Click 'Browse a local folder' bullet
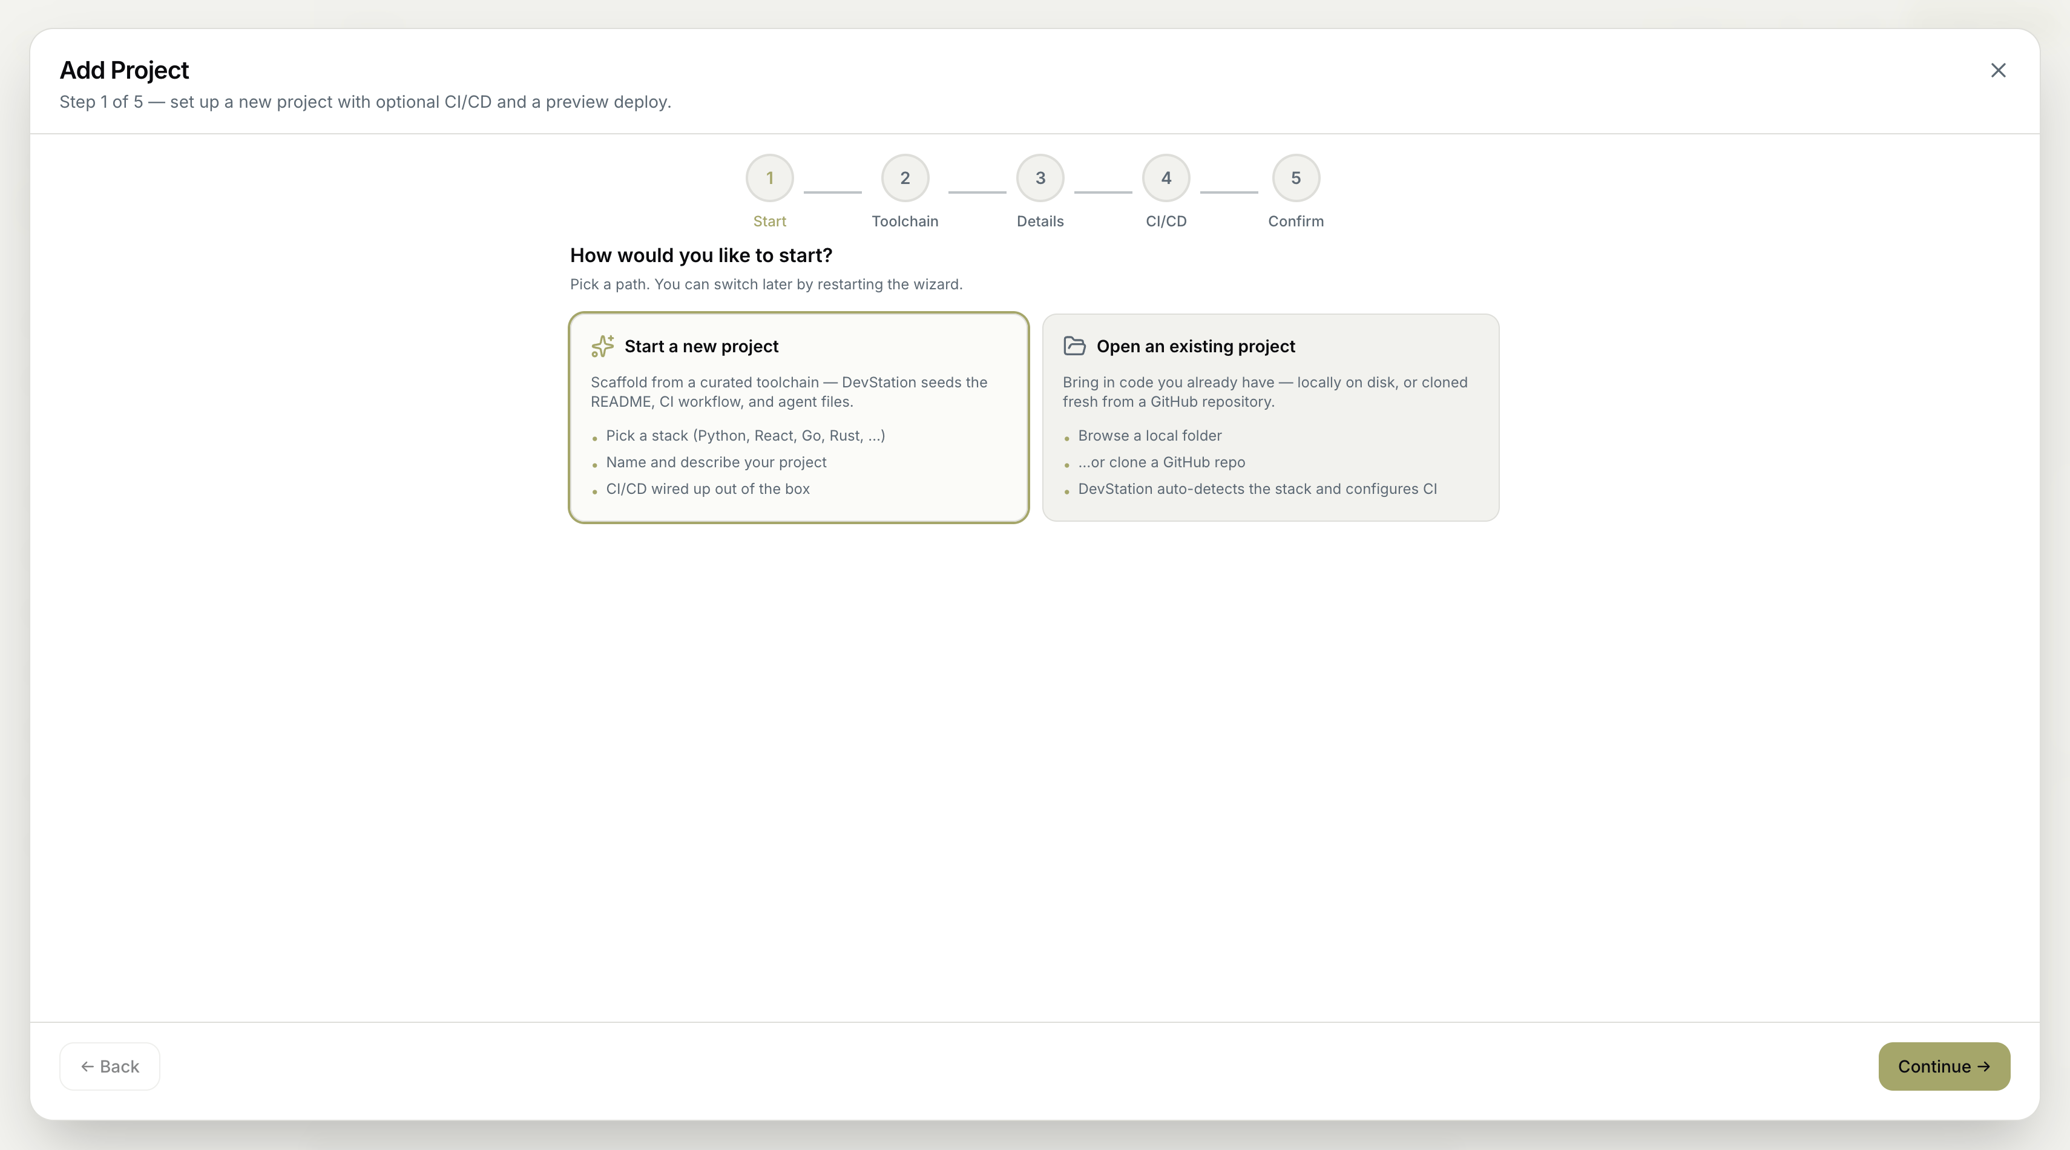Screen dimensions: 2070x1150 tap(1149, 436)
